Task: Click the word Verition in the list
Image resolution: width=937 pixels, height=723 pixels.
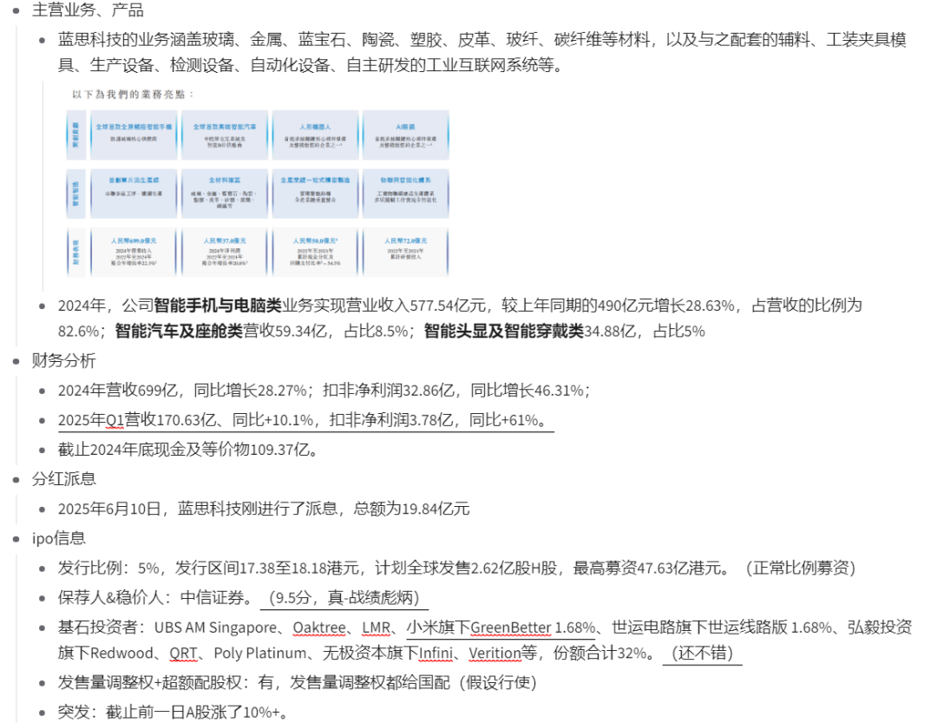Action: click(x=495, y=654)
